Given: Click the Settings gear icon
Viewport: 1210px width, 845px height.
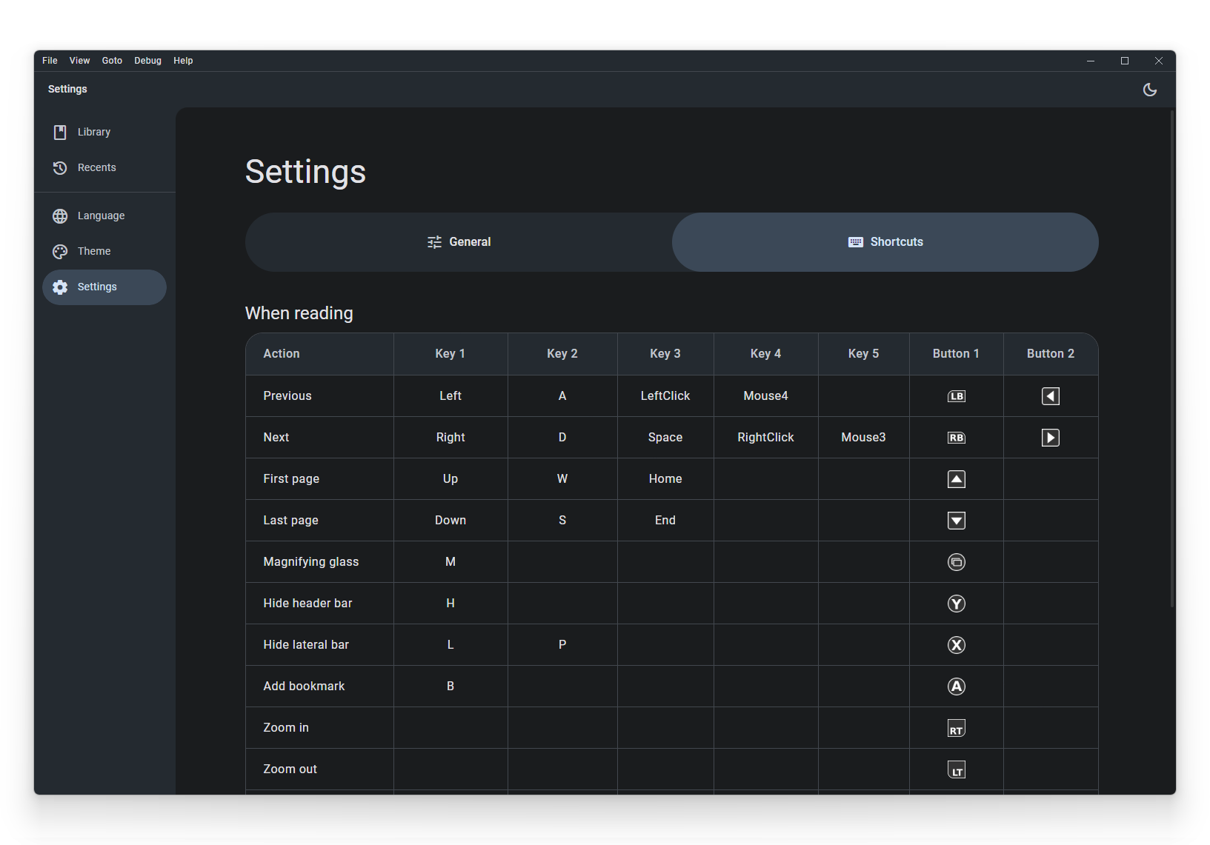Looking at the screenshot, I should tap(59, 287).
